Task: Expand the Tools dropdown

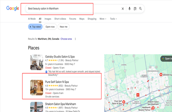Action: pos(113,19)
